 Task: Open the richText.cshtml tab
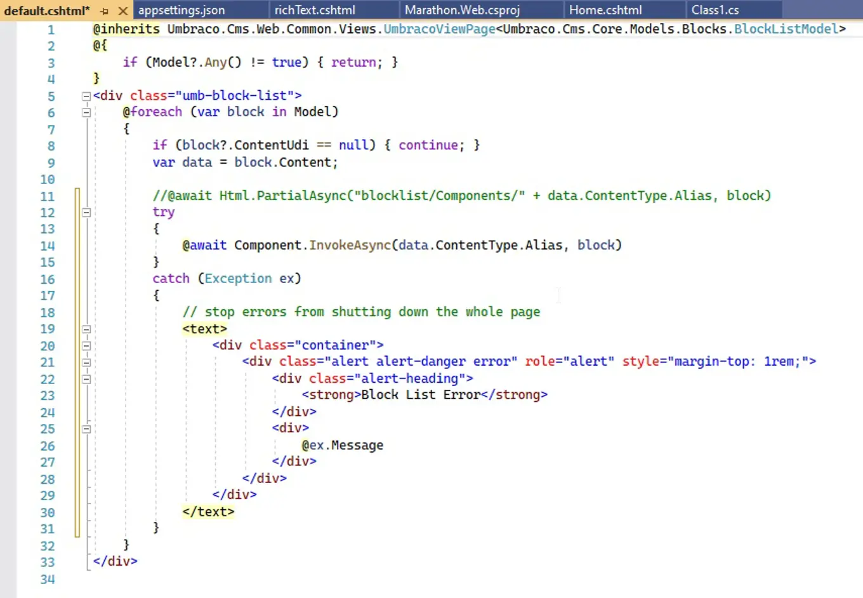[315, 10]
